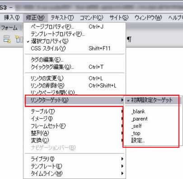The width and height of the screenshot is (183, 179).
Task: Choose テンプレートプロパティ(P)... menu entry
Action: pos(75,34)
